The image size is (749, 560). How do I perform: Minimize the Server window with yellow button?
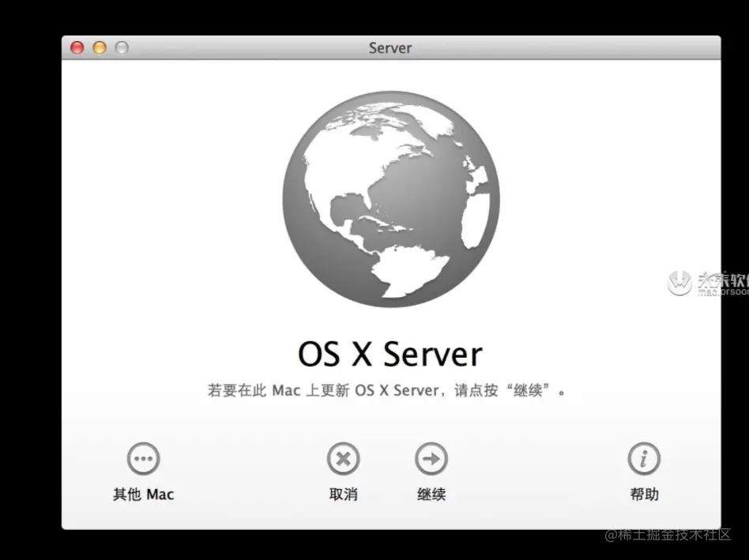point(100,47)
